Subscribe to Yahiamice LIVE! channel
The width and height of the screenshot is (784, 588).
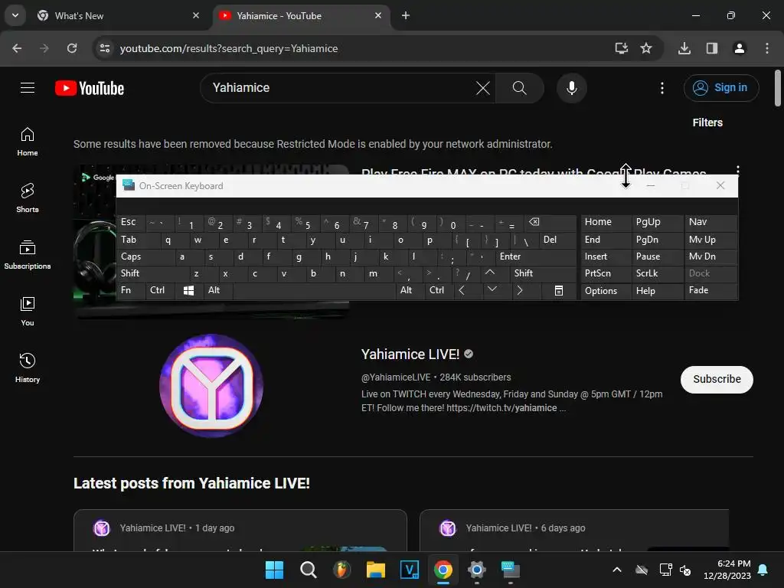click(717, 380)
